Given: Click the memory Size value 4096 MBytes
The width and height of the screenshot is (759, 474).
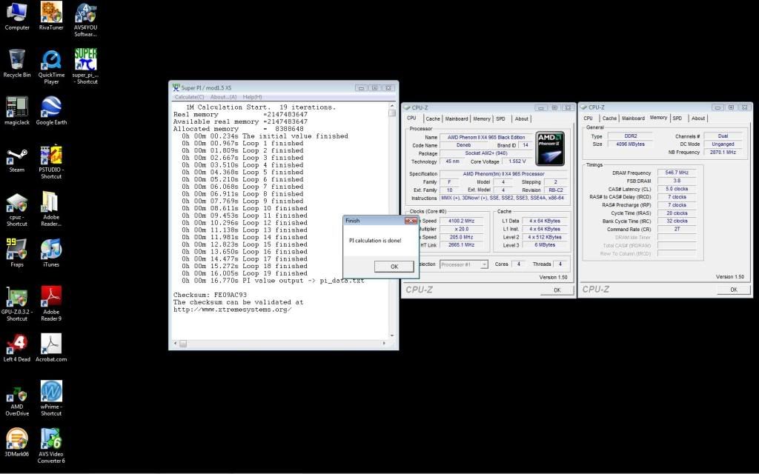Looking at the screenshot, I should coord(630,144).
